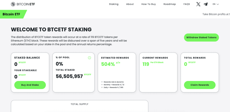This screenshot has width=230, height=112.
Task: Open the Roadmap nav item
Action: (170, 4)
